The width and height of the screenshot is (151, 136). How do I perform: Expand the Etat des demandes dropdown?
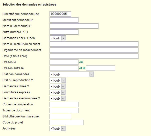click(x=72, y=74)
